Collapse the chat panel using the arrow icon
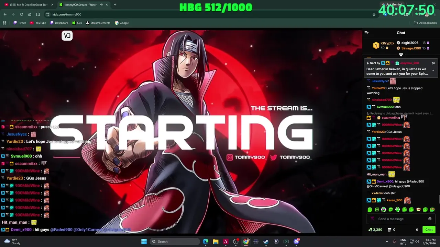 point(366,33)
